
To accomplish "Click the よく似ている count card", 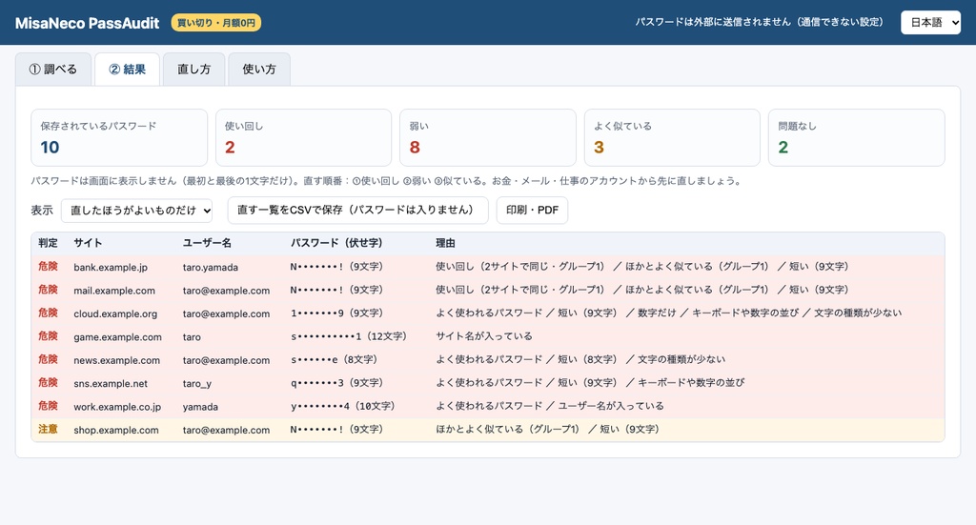I will [672, 137].
